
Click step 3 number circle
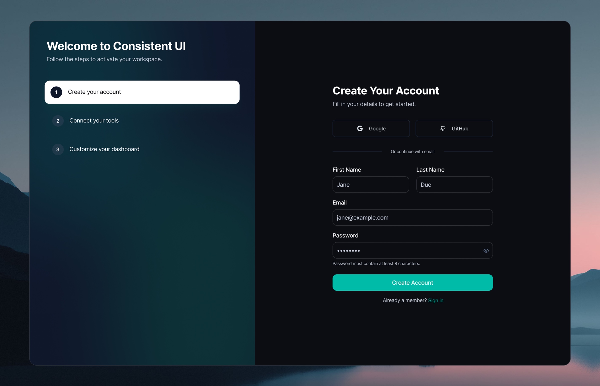[x=58, y=149]
